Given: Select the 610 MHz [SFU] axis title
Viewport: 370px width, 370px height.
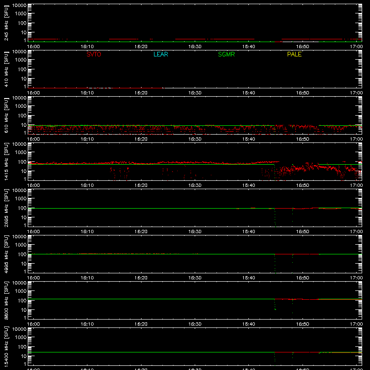Looking at the screenshot, I should pyautogui.click(x=6, y=116).
